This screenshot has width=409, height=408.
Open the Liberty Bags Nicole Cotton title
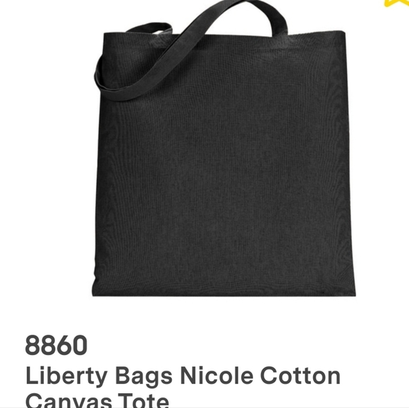tap(183, 376)
